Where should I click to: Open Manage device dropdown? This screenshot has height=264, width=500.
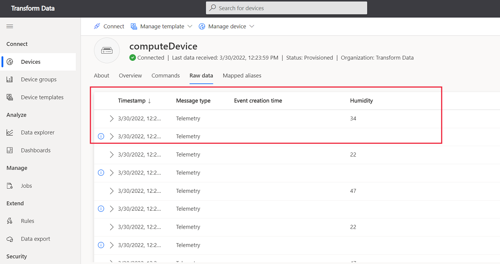tap(226, 26)
